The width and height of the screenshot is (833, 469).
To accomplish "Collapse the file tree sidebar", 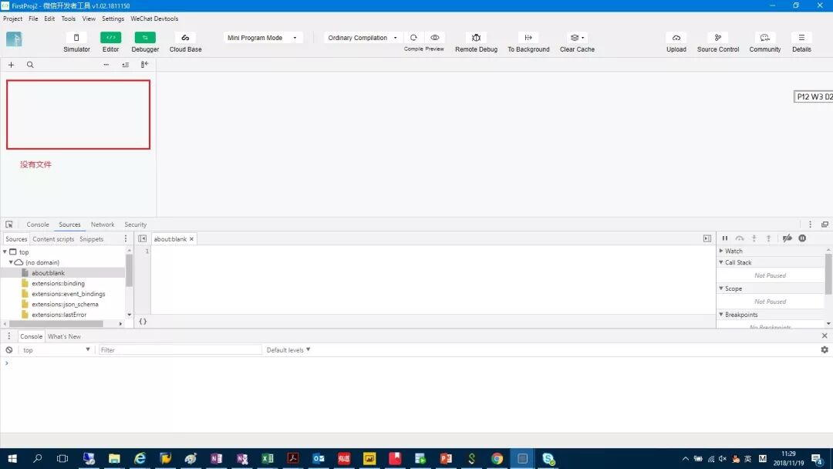I will point(144,65).
